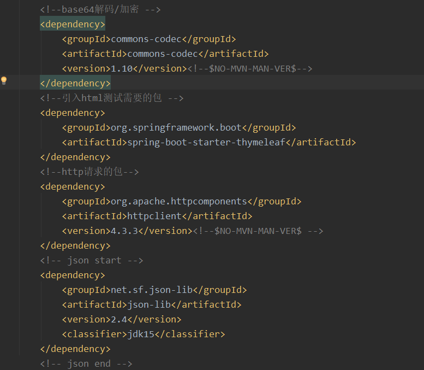Click opening dependency tag above thymeleaf groupId

(73, 113)
